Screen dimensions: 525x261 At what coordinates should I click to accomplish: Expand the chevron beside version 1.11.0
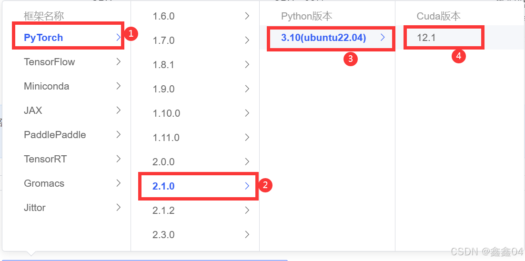[x=247, y=138]
